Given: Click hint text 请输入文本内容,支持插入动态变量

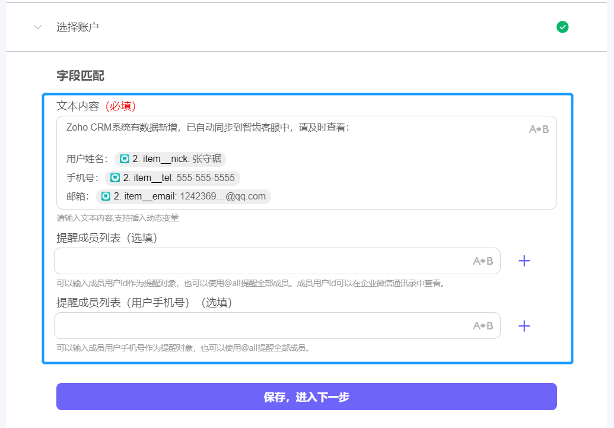Looking at the screenshot, I should [x=117, y=218].
